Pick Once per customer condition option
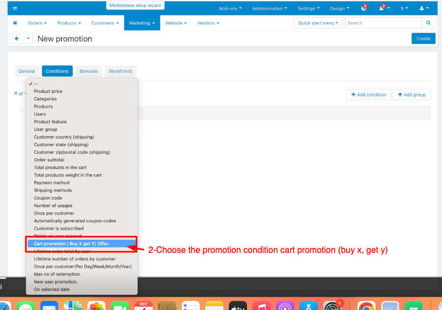442x310 pixels. [x=54, y=213]
